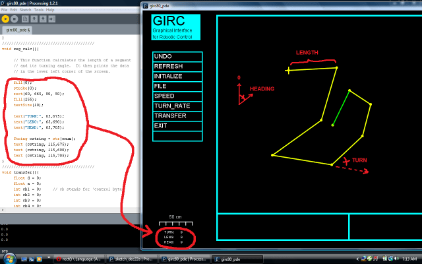Click the 'int cb1 = 0;' code line
Viewport: 422px width, 264px height.
[x=27, y=189]
